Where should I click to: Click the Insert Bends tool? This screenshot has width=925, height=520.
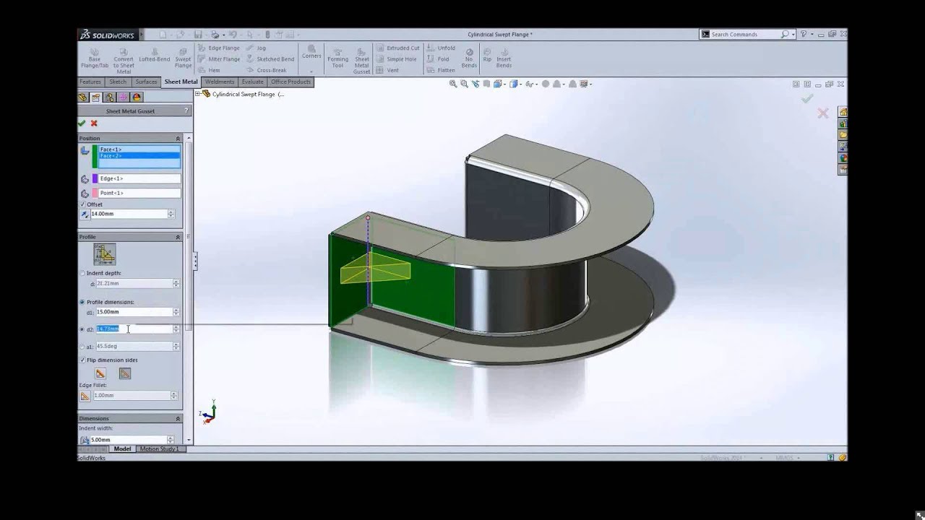point(504,58)
